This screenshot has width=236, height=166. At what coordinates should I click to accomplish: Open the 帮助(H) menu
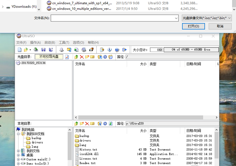pos(93,42)
